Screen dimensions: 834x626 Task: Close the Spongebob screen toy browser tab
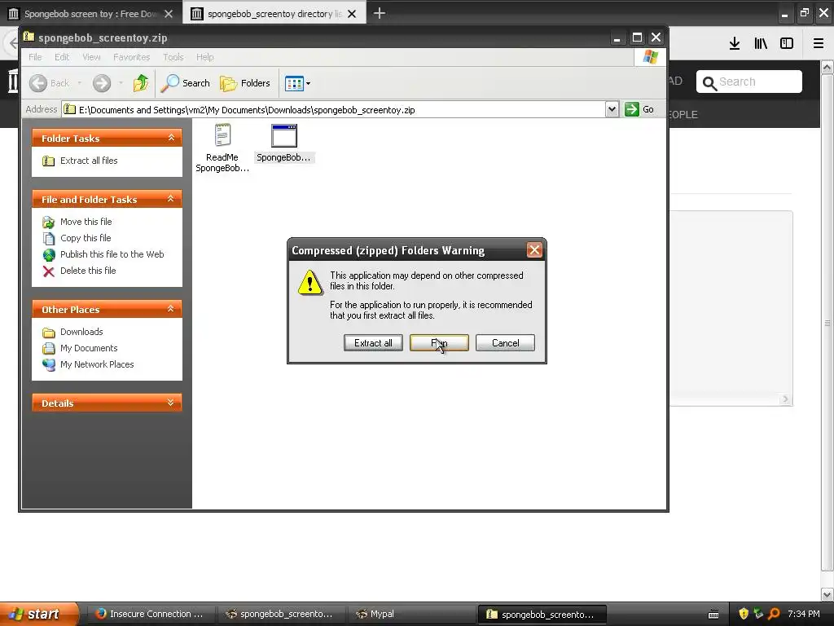coord(169,14)
